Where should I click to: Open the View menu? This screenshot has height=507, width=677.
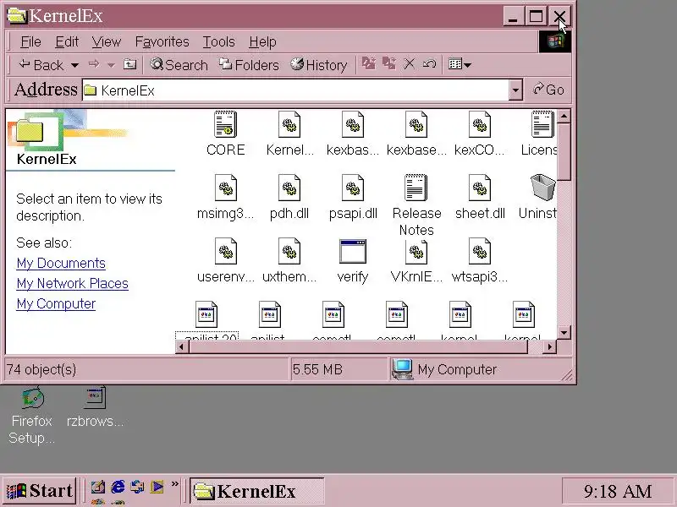(107, 41)
